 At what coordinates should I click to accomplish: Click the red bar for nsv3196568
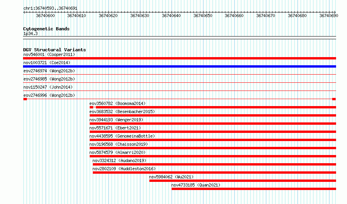213,148
